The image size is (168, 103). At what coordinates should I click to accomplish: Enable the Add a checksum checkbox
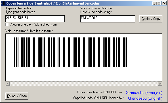[x=7, y=25]
